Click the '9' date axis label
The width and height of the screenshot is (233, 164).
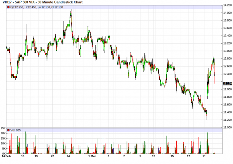click(140, 156)
